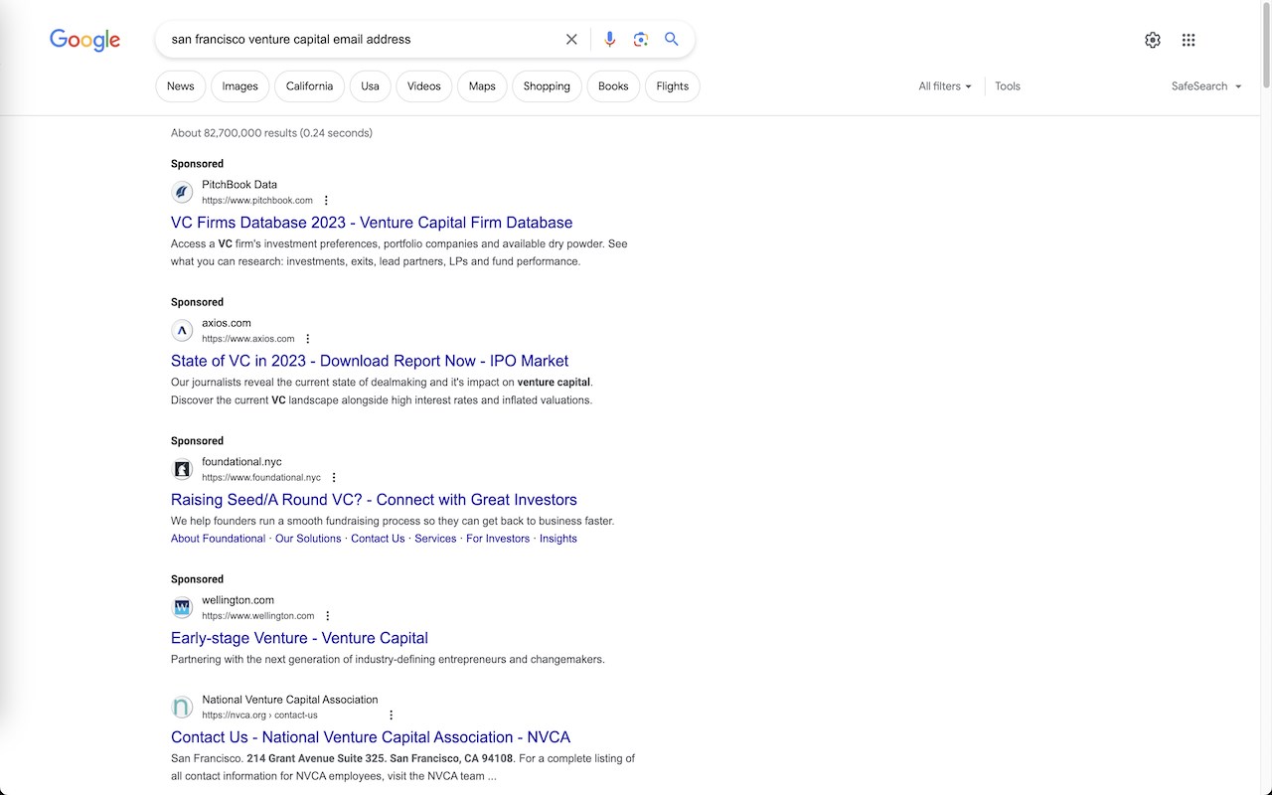
Task: Open Google apps grid icon
Action: pos(1189,40)
